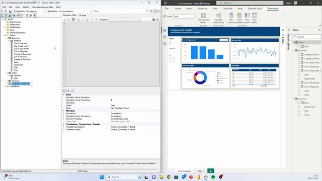Open Windows Start menu

[x=102, y=177]
